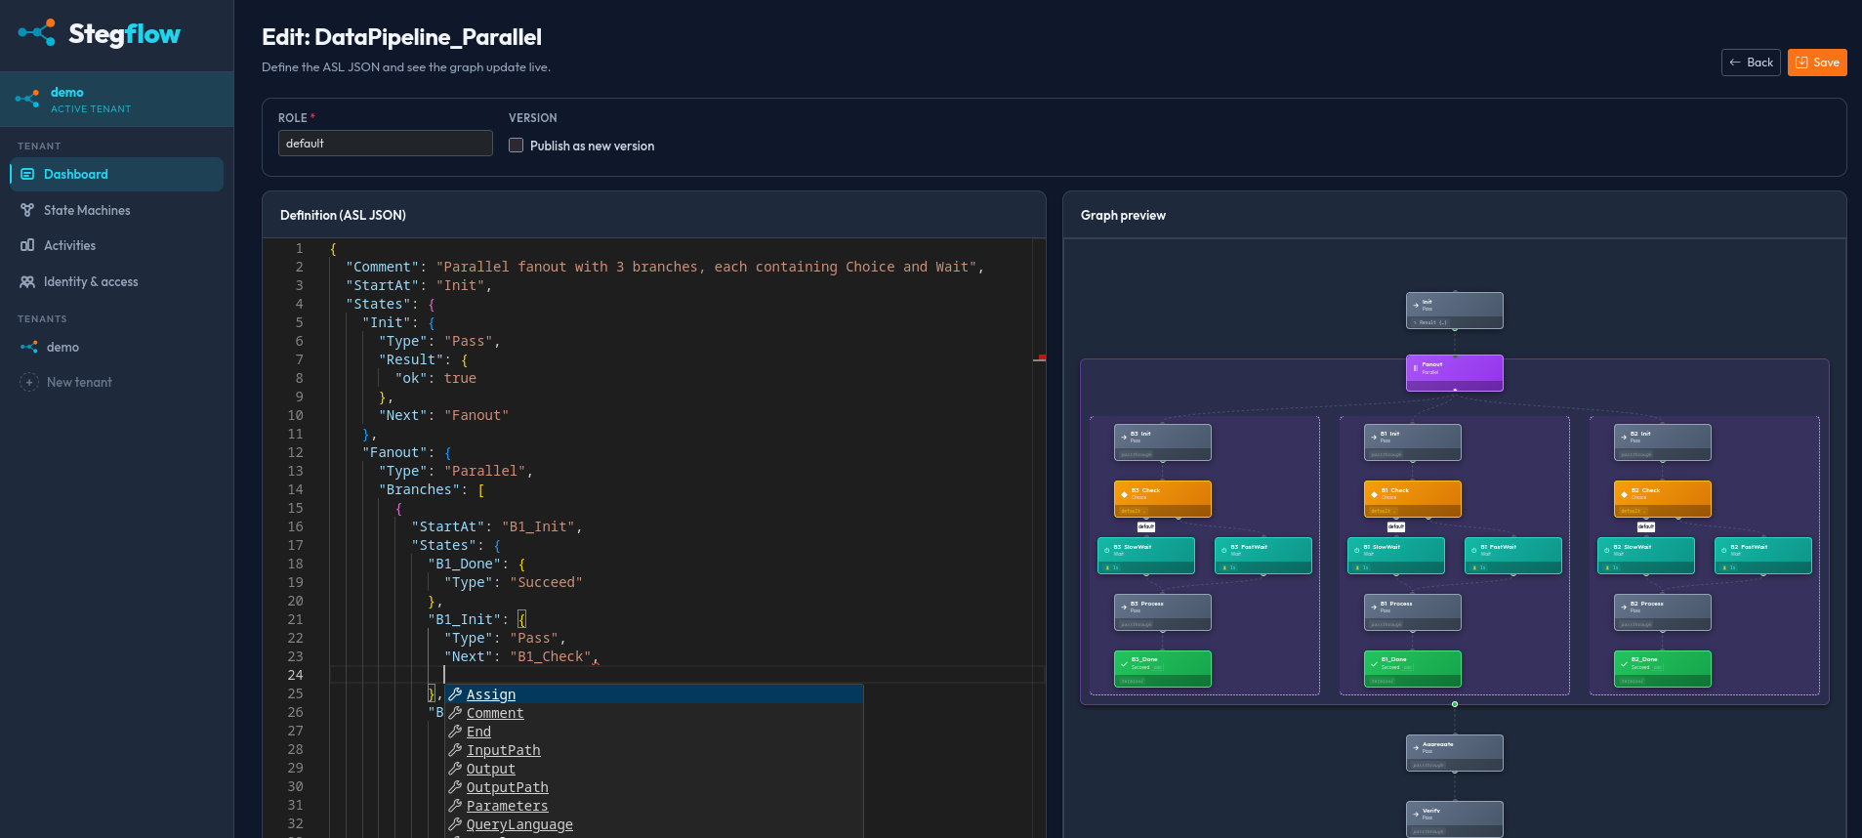Click the "Comment" line in the JSON editor

pyautogui.click(x=665, y=267)
